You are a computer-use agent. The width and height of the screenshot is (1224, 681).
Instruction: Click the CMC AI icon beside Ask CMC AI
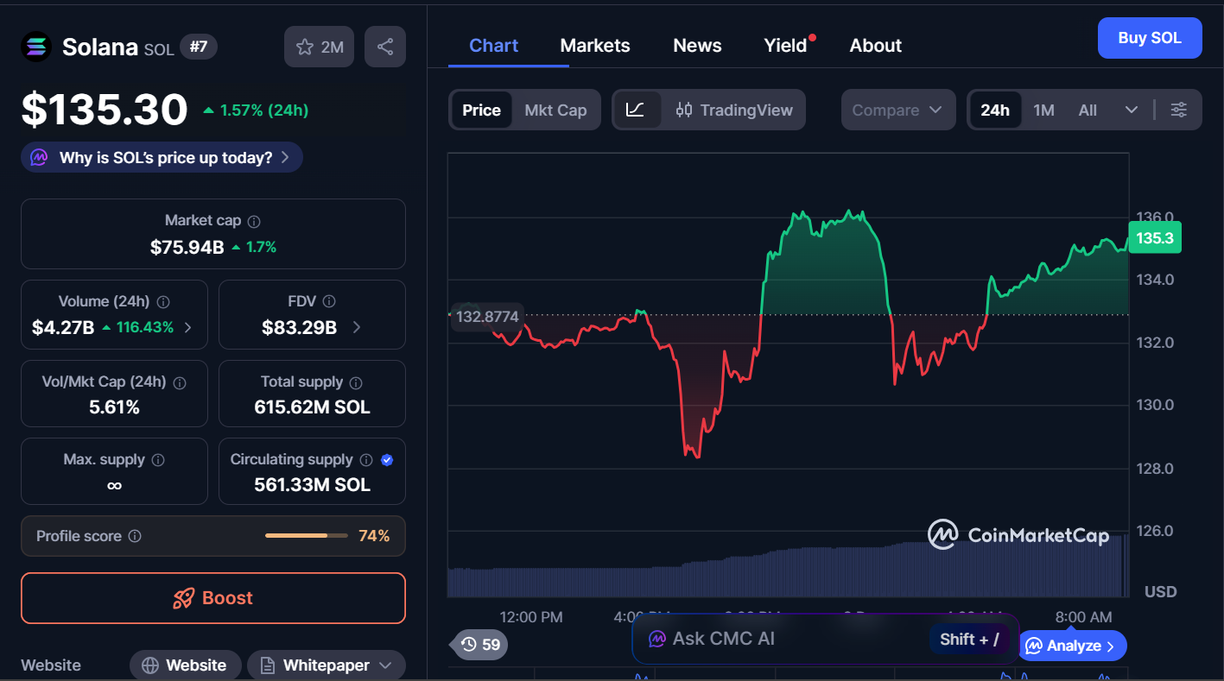[x=659, y=639]
